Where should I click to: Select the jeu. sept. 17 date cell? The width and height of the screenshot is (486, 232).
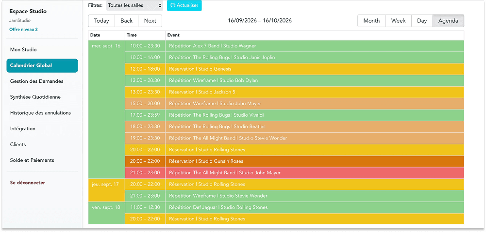107,190
